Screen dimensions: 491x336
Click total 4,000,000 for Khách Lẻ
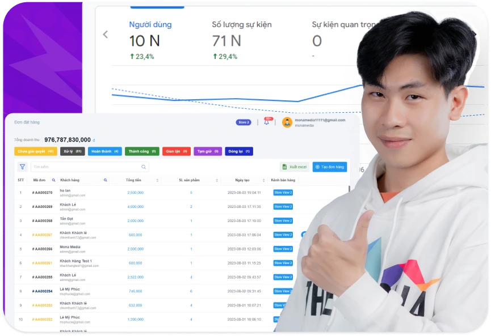coord(136,207)
